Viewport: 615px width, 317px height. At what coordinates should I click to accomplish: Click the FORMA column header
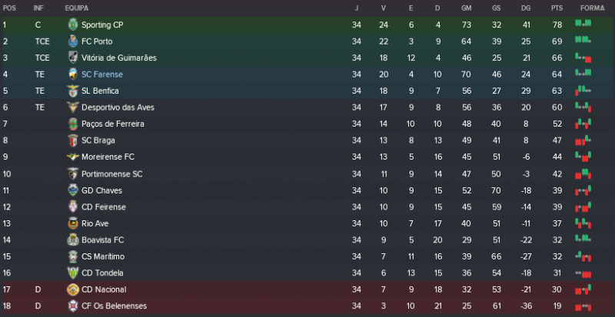pos(592,8)
